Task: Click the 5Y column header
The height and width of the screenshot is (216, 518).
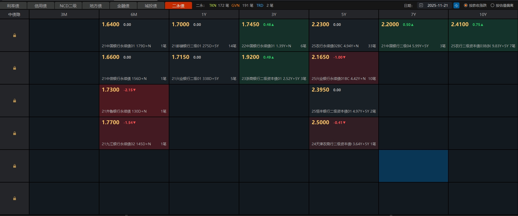Action: (x=344, y=15)
